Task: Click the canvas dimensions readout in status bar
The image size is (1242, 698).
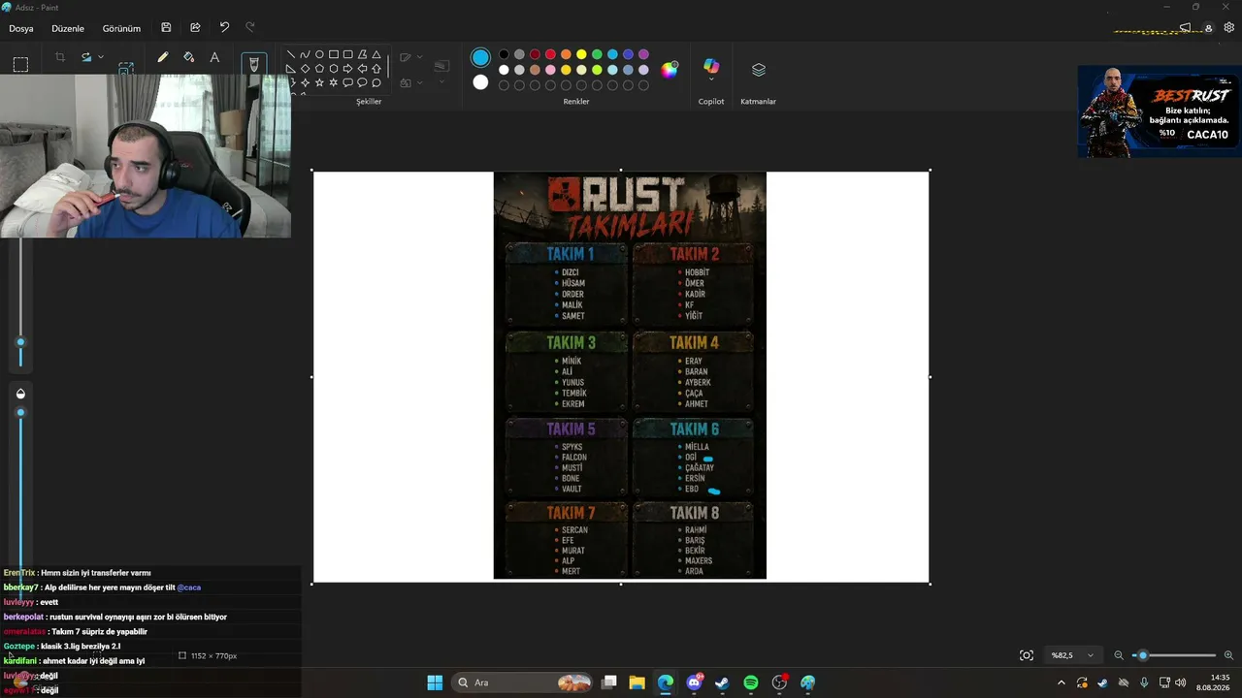Action: point(208,656)
